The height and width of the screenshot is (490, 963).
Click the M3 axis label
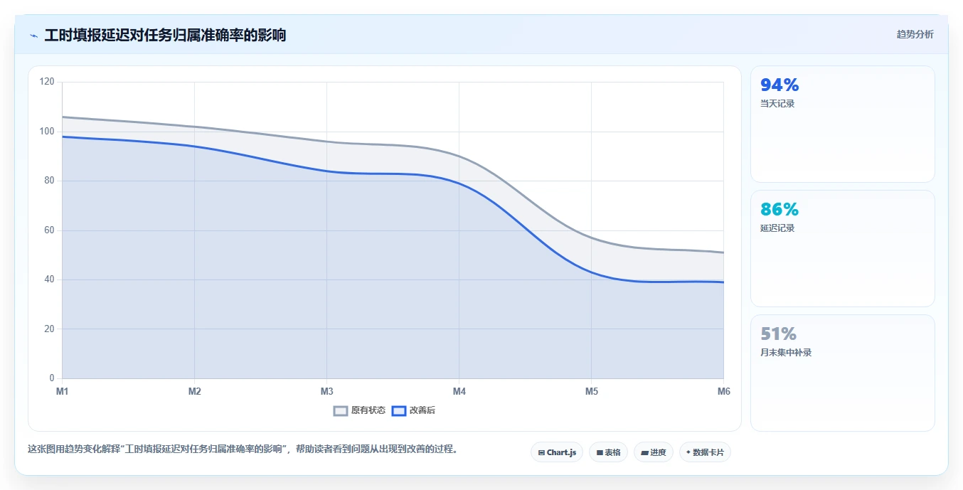click(326, 391)
